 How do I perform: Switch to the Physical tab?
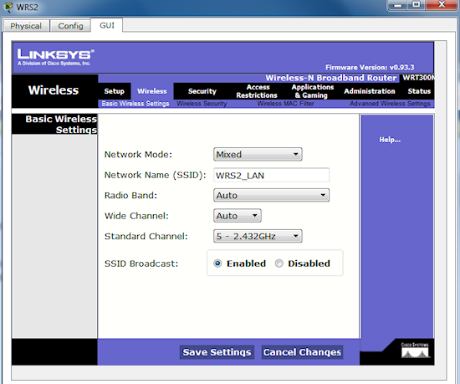(26, 26)
